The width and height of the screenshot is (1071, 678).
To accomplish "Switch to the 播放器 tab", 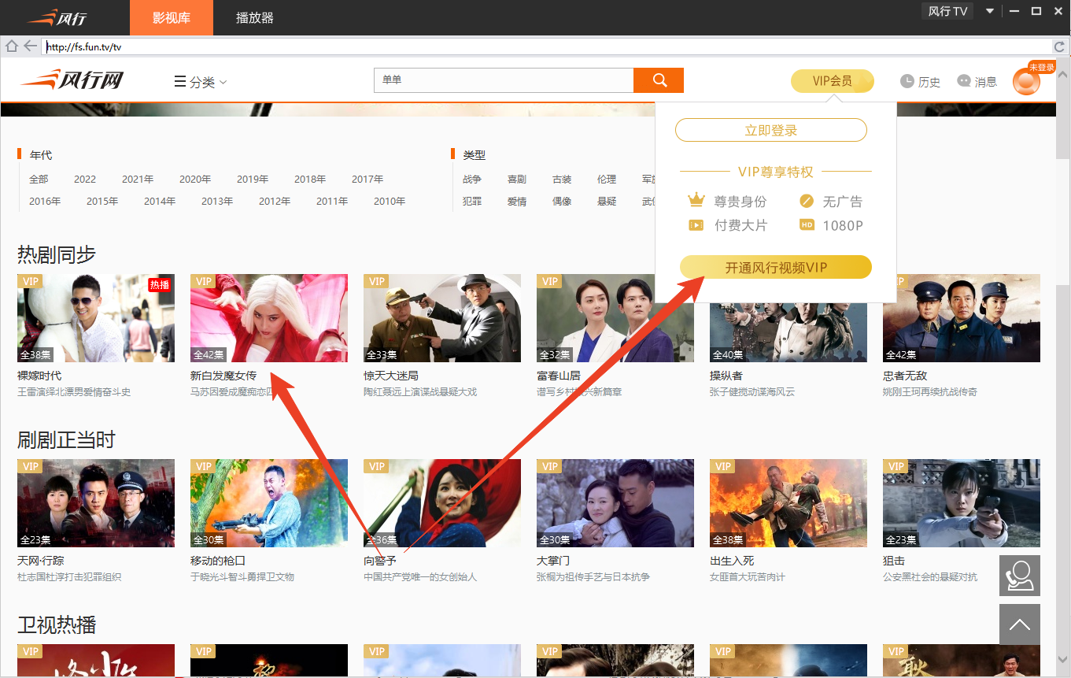I will pos(255,17).
